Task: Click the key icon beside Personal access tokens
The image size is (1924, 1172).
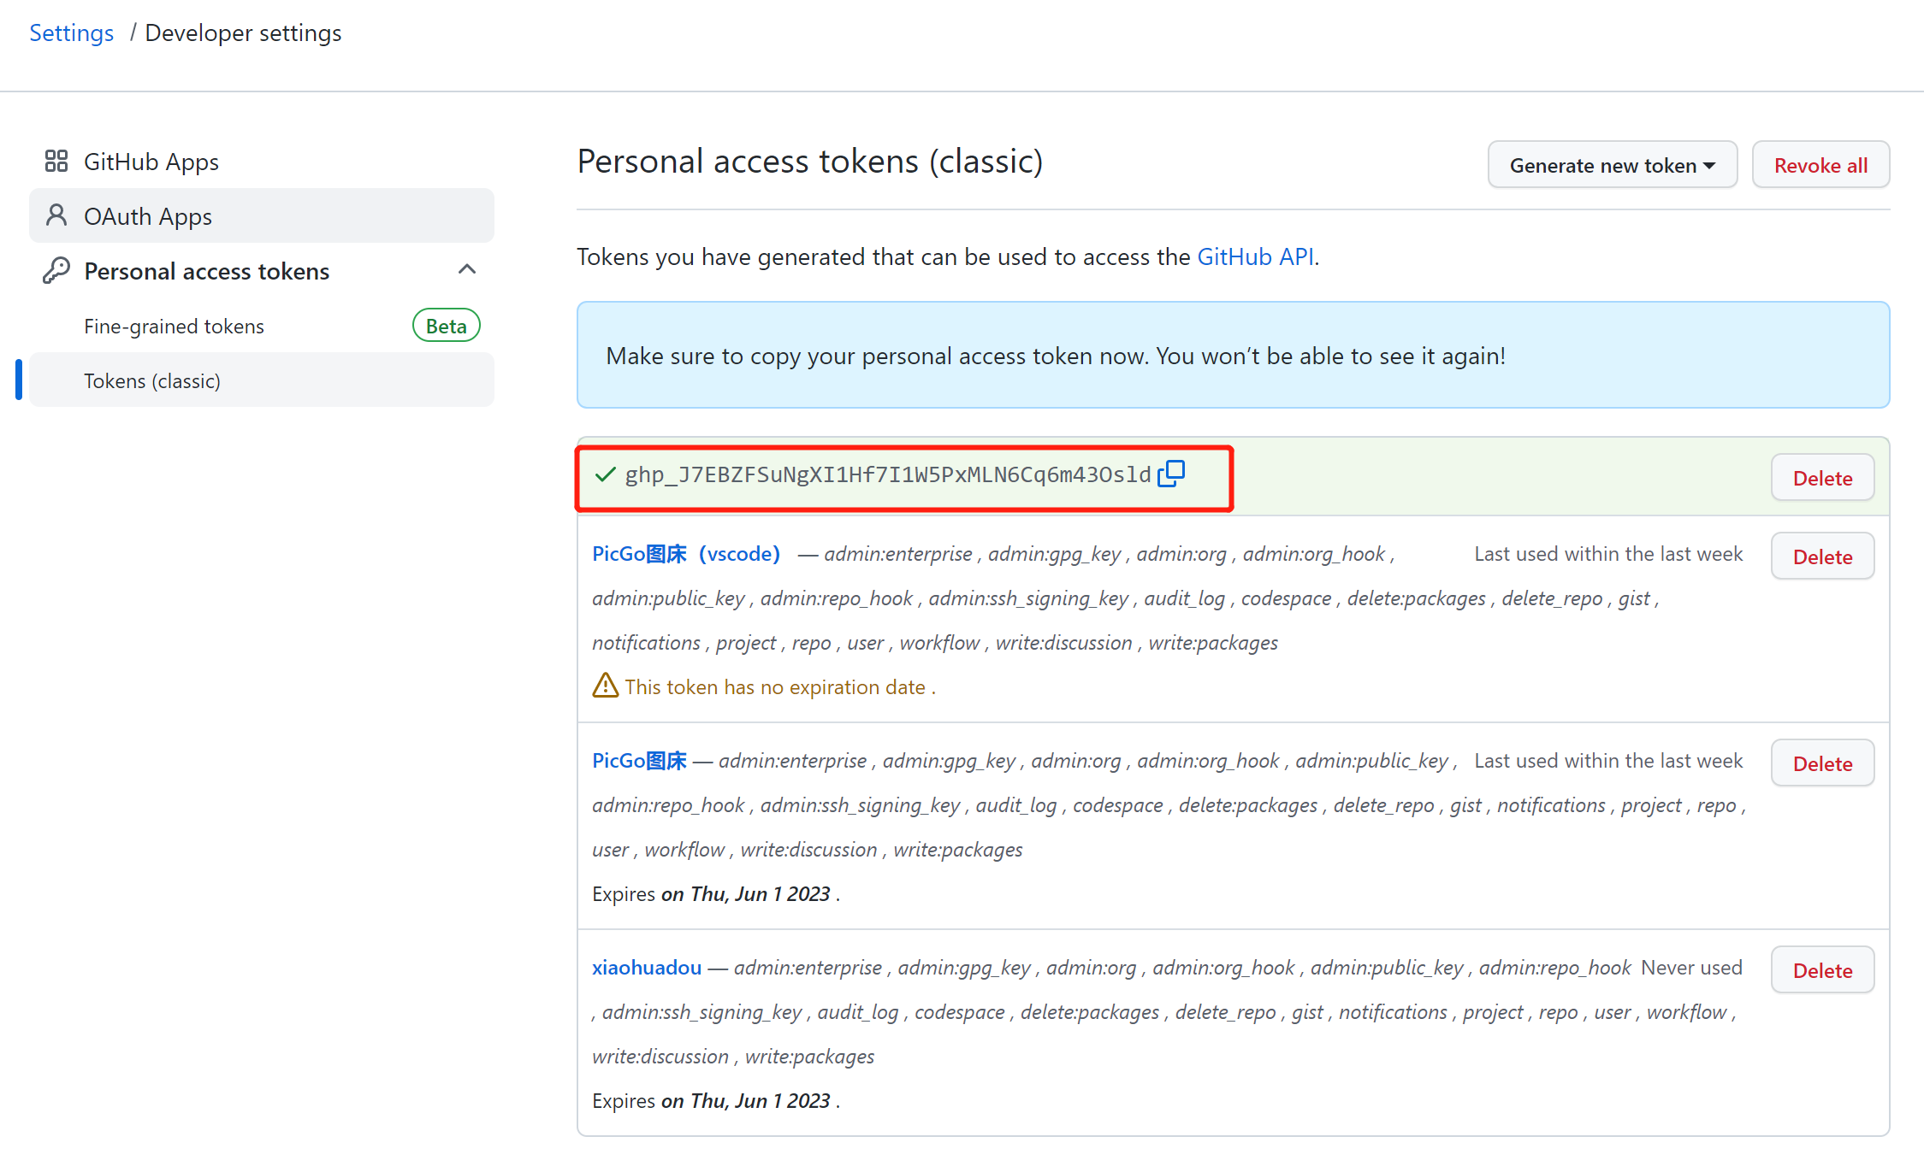Action: pos(56,270)
